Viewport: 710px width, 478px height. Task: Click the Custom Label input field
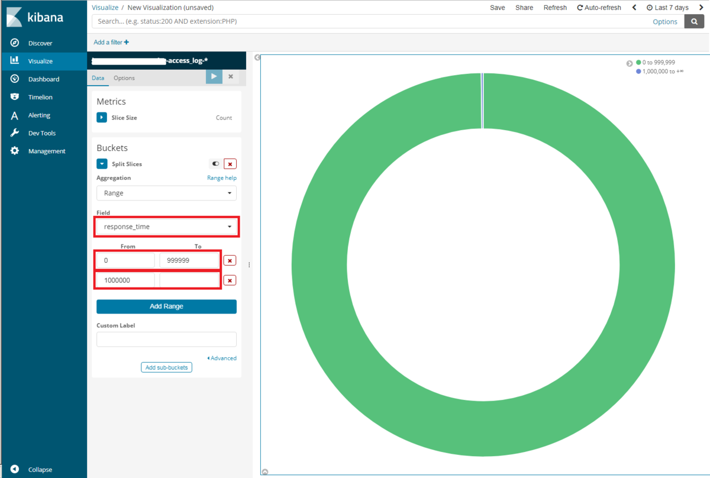[166, 339]
